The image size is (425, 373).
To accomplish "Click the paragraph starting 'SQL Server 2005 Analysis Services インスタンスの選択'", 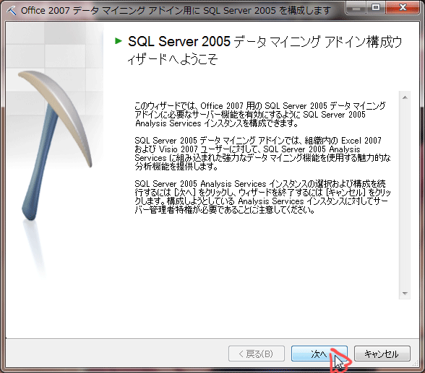I will point(262,197).
